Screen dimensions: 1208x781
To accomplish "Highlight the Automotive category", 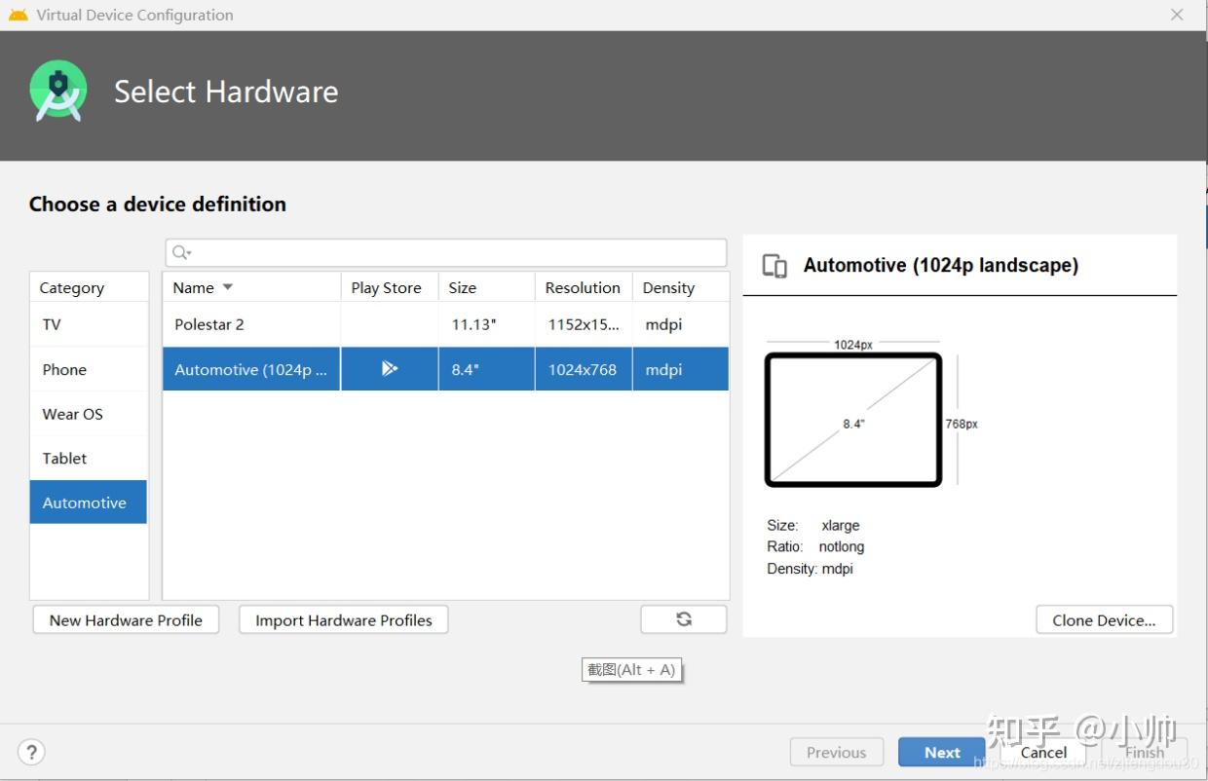I will pos(85,502).
